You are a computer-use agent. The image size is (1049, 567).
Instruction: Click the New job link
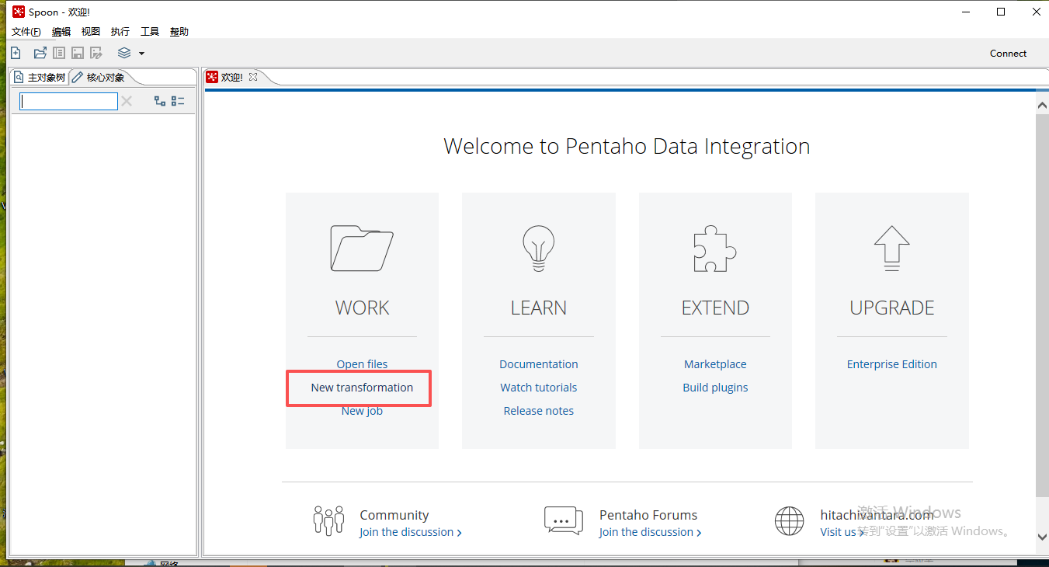pyautogui.click(x=362, y=411)
